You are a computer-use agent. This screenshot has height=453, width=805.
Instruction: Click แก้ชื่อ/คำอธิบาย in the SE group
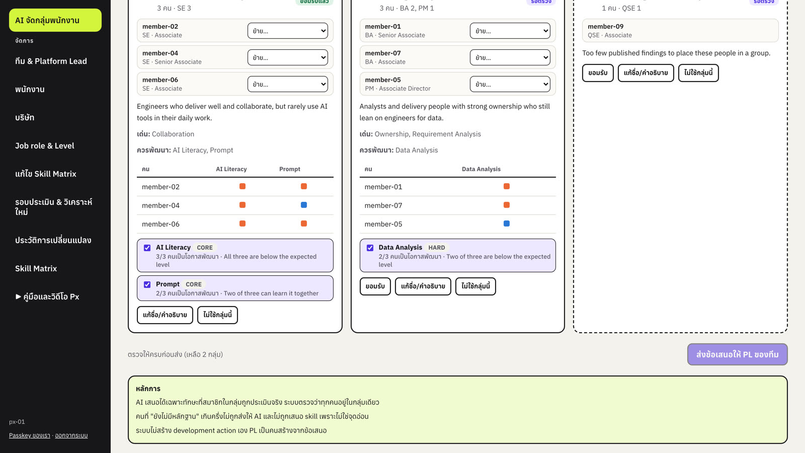click(165, 315)
